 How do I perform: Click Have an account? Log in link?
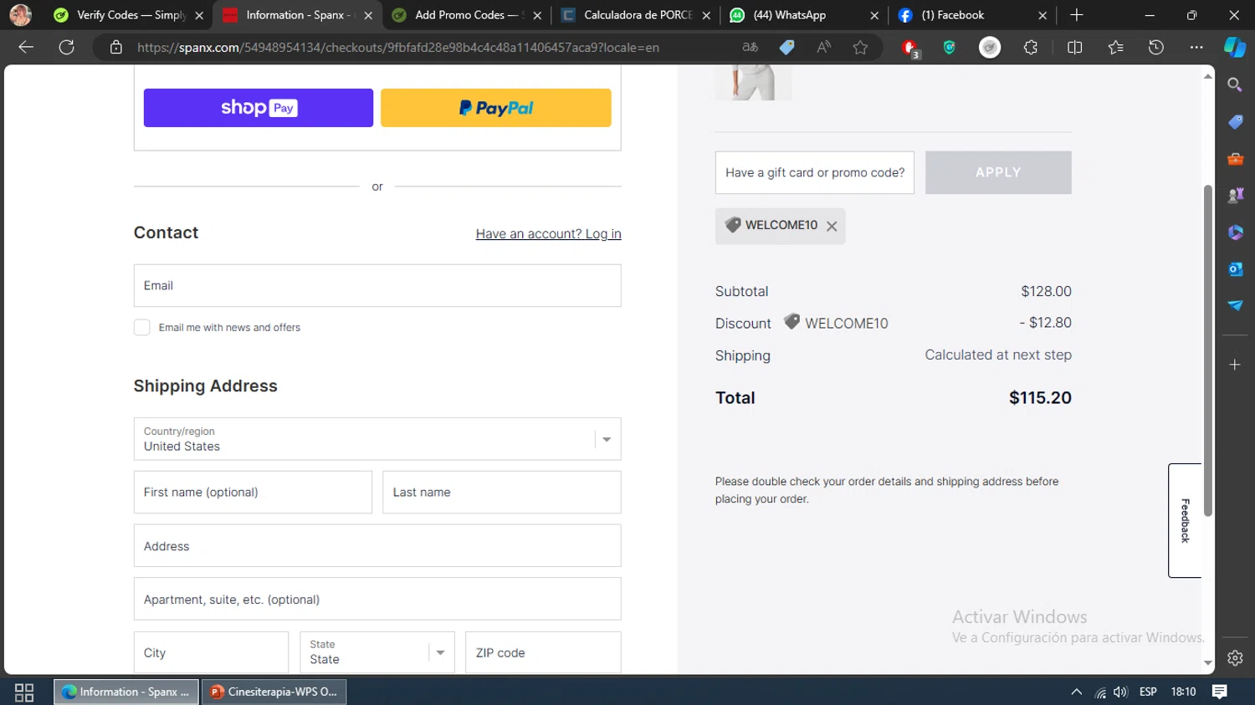pos(549,234)
